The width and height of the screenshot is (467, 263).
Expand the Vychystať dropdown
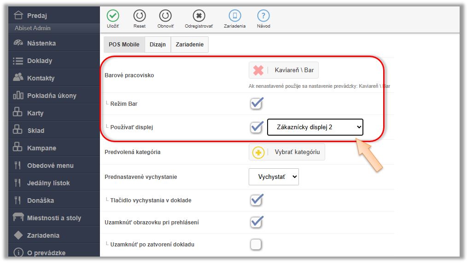(x=274, y=177)
